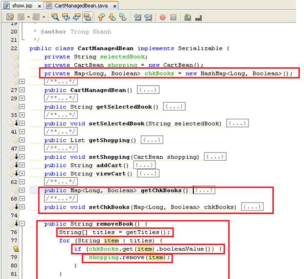Go to Previous Bookmark icon

[101, 17]
